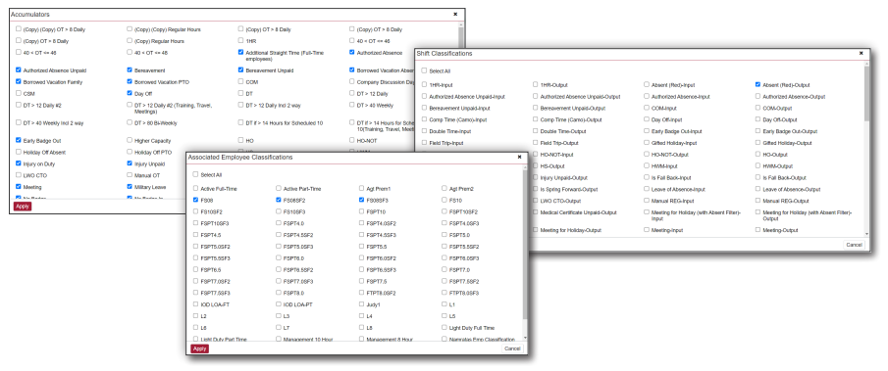Uncheck the Day Off accumulator
This screenshot has width=888, height=371.
[130, 94]
